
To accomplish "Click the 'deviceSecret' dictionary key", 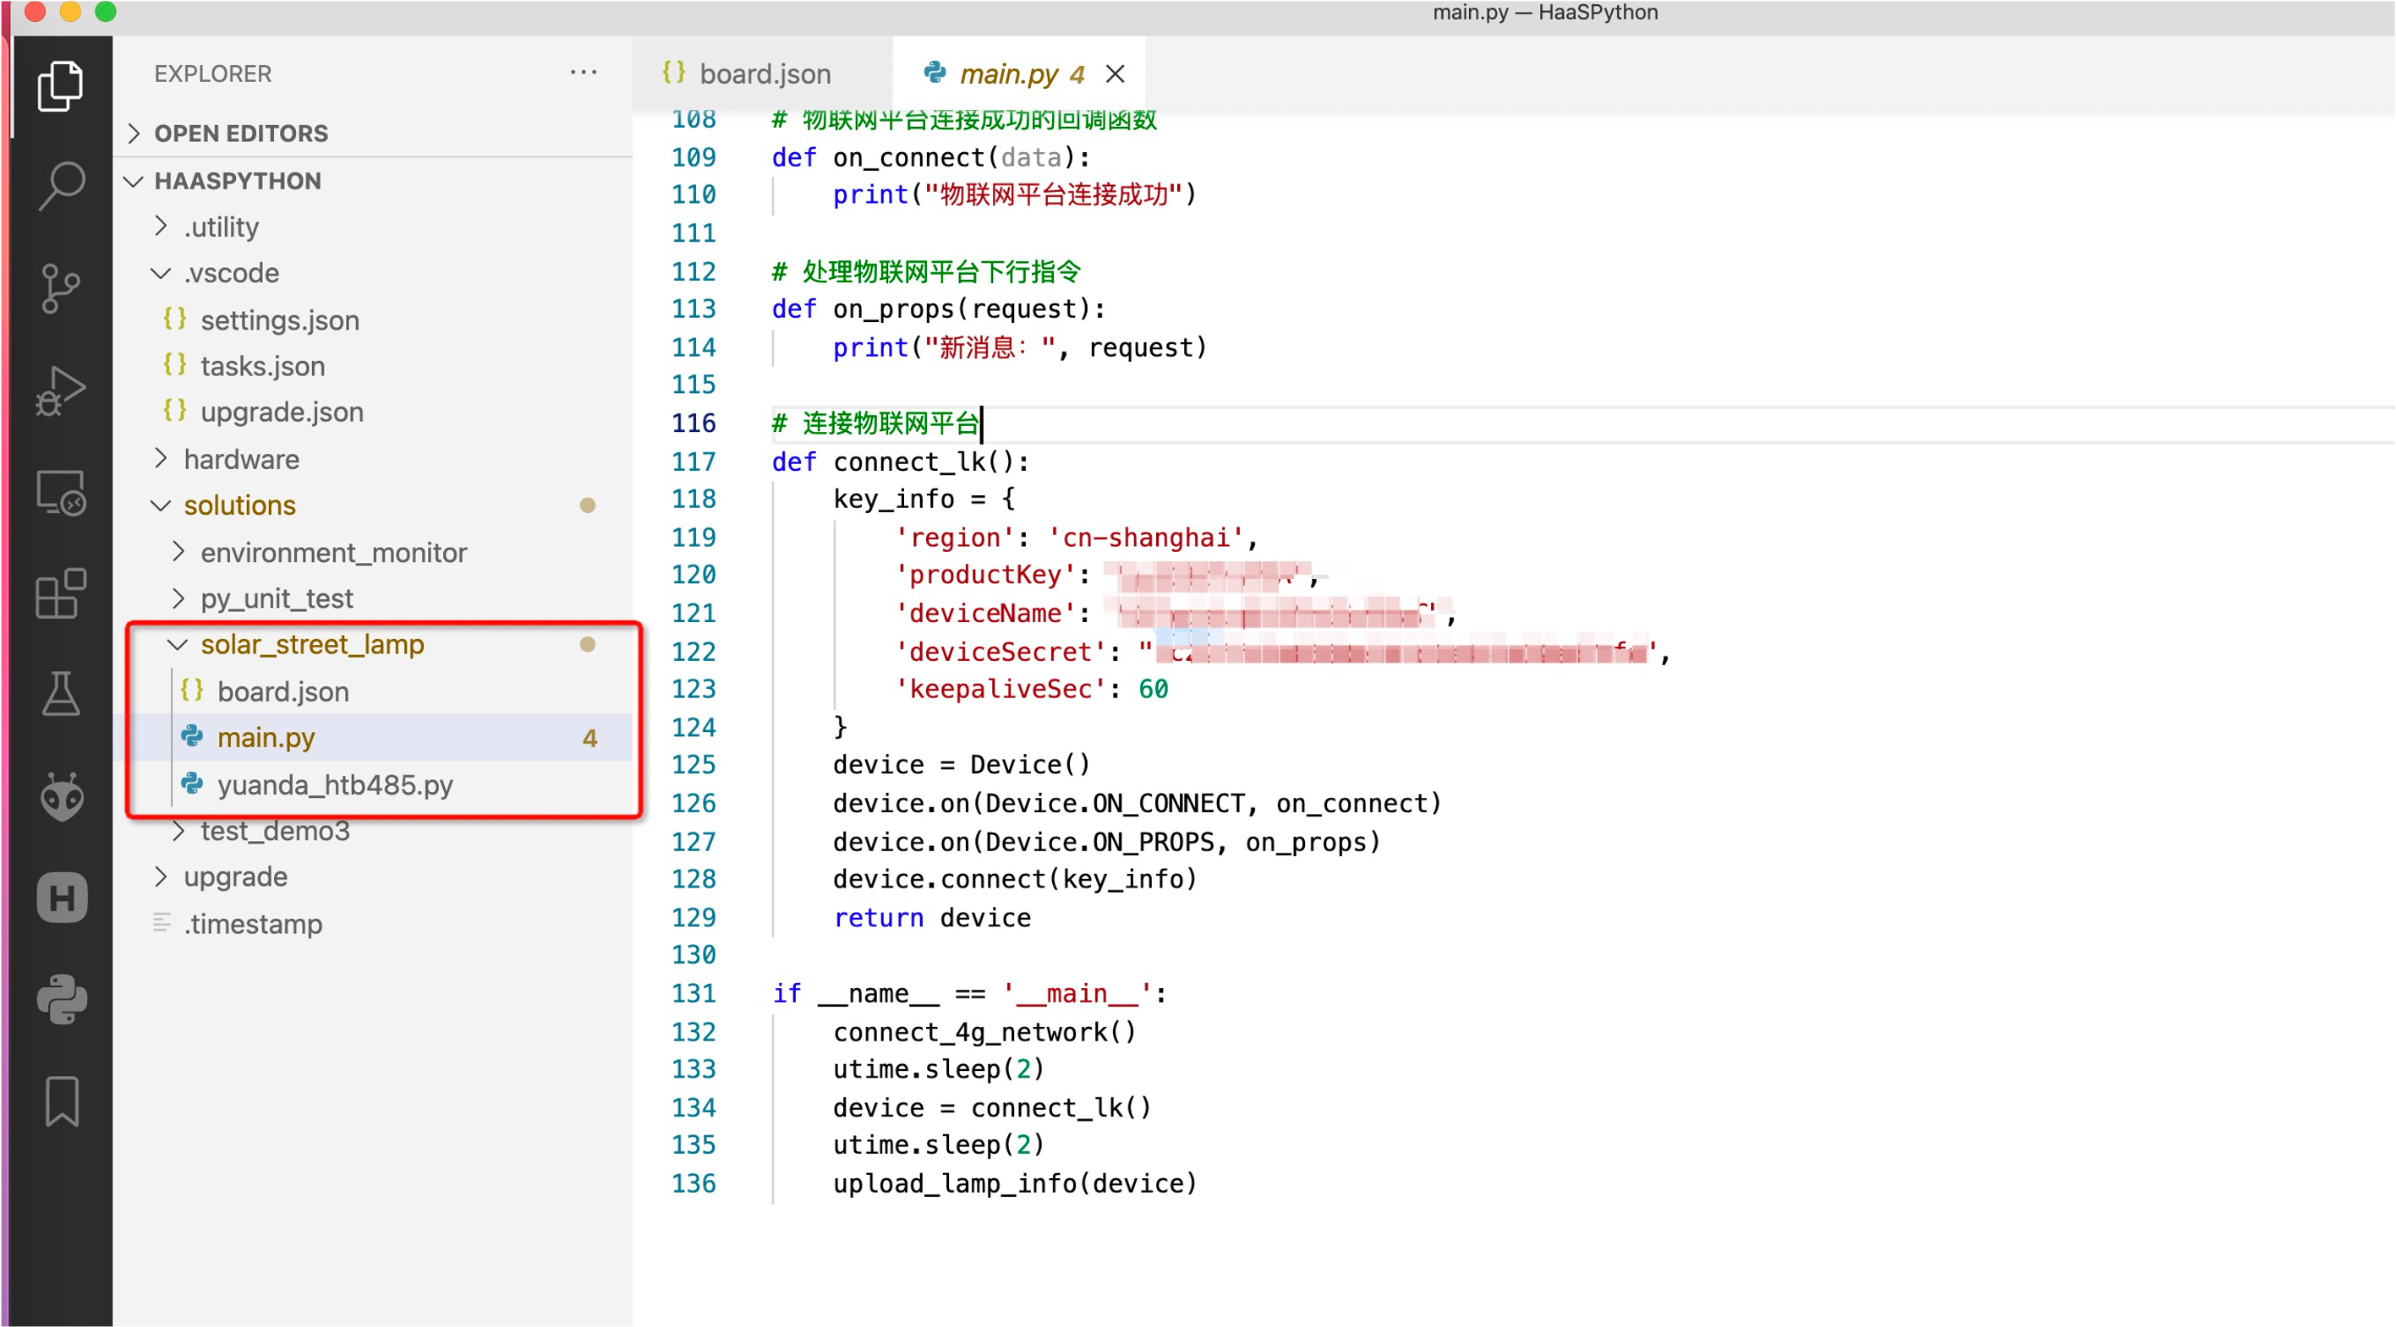I will (1001, 653).
